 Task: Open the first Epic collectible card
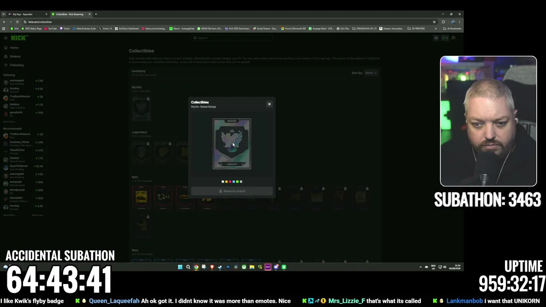click(141, 197)
